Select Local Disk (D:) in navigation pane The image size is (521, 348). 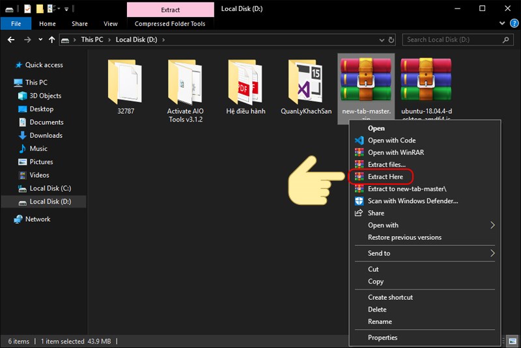coord(44,202)
